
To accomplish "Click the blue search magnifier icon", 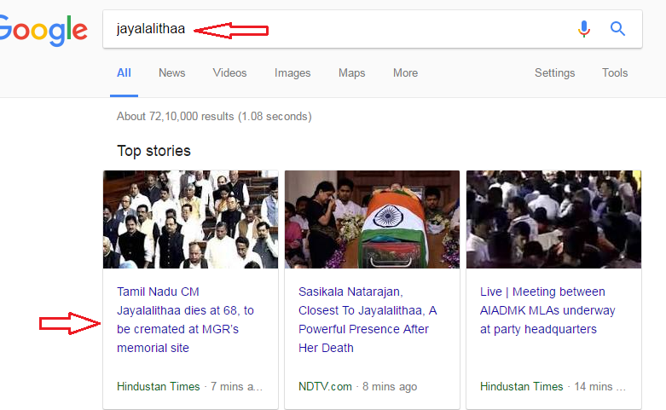I will (x=617, y=29).
